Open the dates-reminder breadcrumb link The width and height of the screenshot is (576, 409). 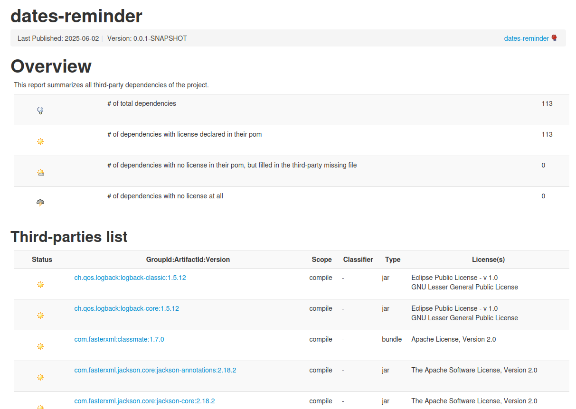(526, 38)
